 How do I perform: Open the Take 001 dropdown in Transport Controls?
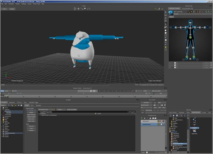(x=44, y=91)
